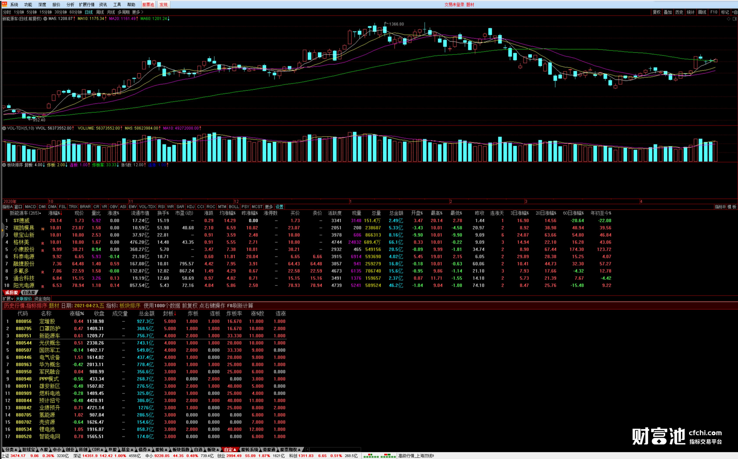The image size is (738, 459).
Task: Switch to 成份股 tab
Action: pyautogui.click(x=11, y=293)
